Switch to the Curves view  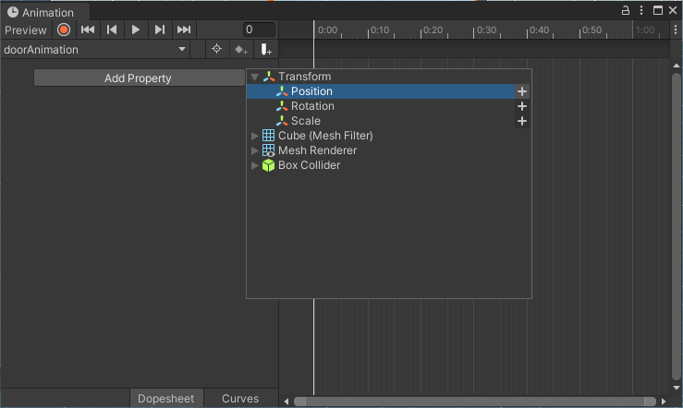click(x=240, y=399)
